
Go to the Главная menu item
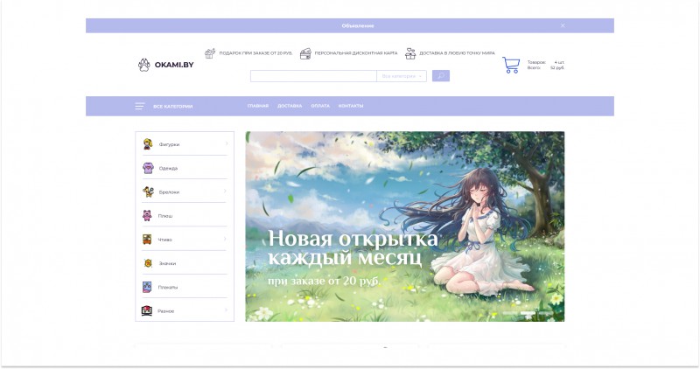[x=258, y=106]
